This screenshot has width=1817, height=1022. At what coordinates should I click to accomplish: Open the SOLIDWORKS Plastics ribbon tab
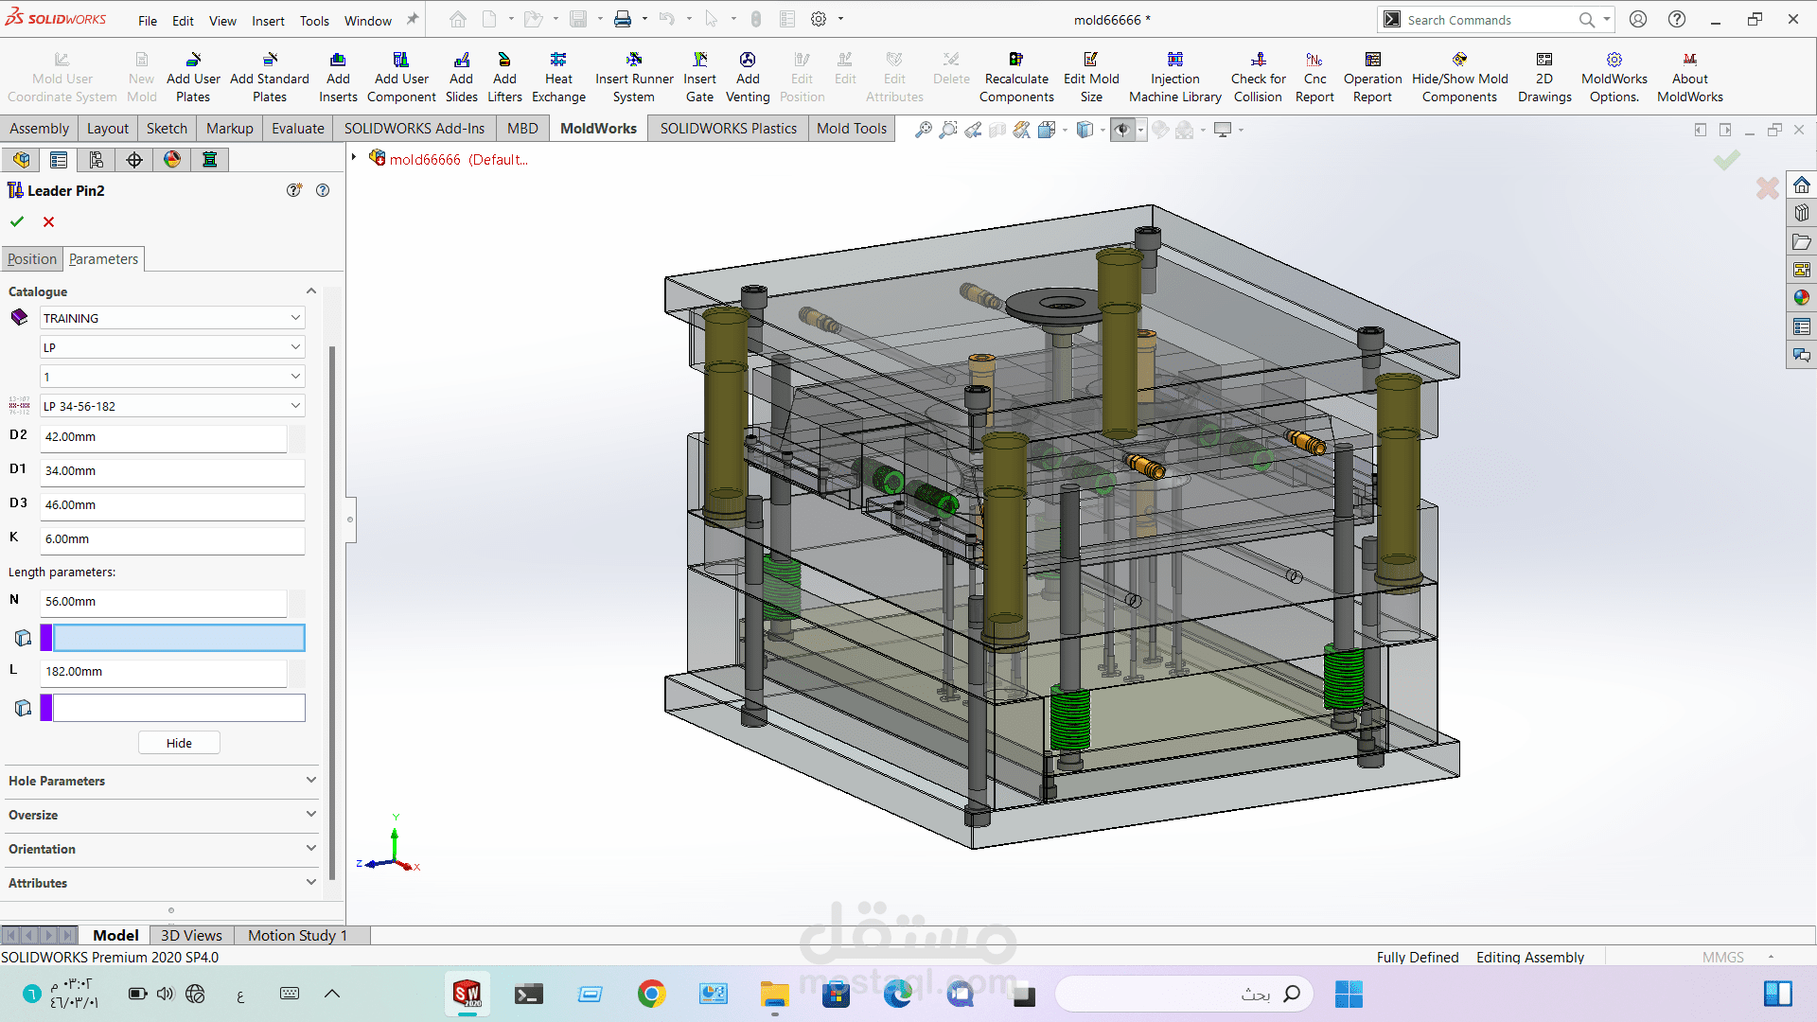point(728,129)
